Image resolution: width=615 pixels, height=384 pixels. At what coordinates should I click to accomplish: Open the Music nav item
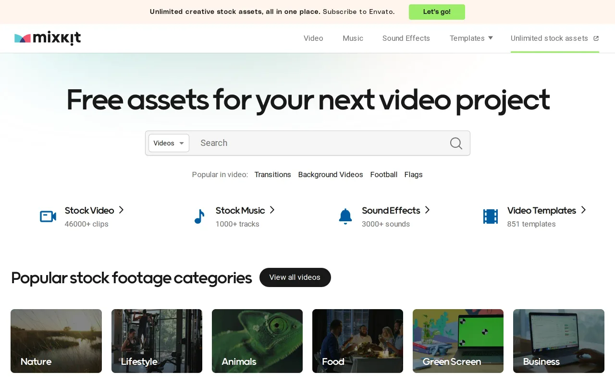tap(353, 38)
